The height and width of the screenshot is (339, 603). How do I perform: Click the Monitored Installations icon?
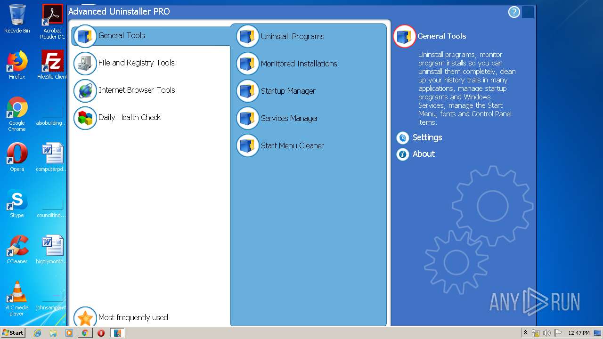(x=248, y=64)
